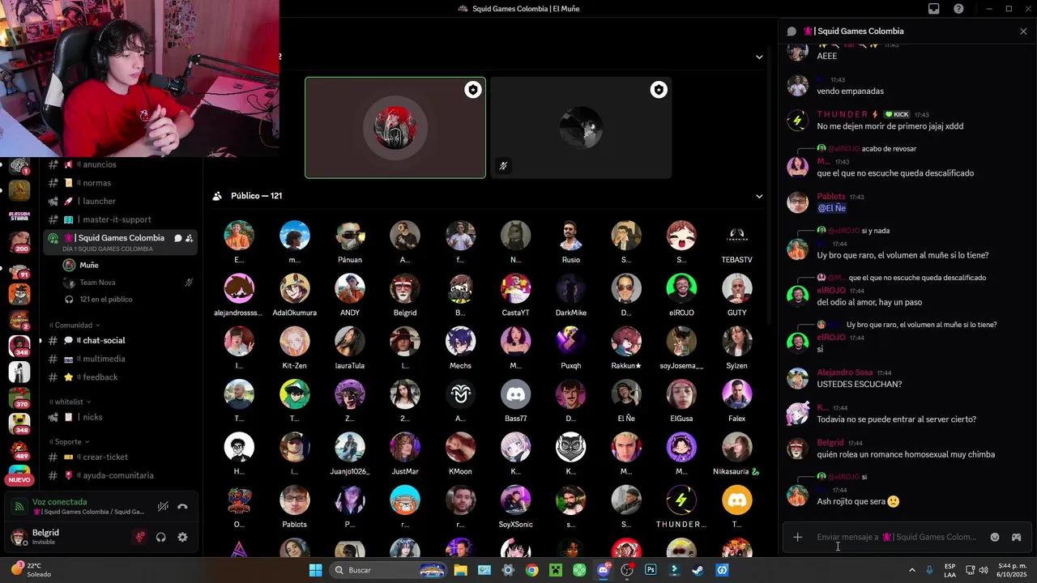Unmute the microphone in user panel
The image size is (1037, 583).
point(140,537)
